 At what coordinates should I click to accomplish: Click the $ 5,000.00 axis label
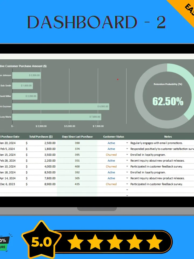(x=70, y=126)
